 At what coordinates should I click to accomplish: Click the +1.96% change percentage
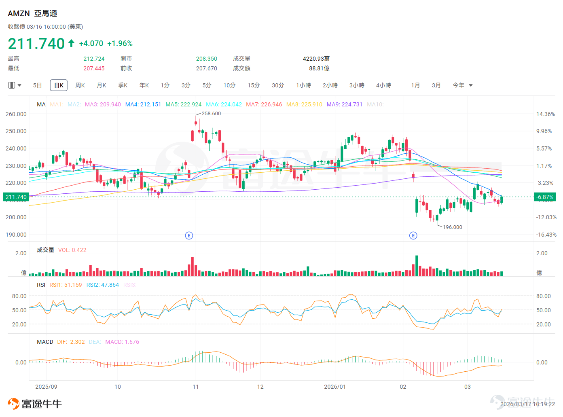[120, 43]
